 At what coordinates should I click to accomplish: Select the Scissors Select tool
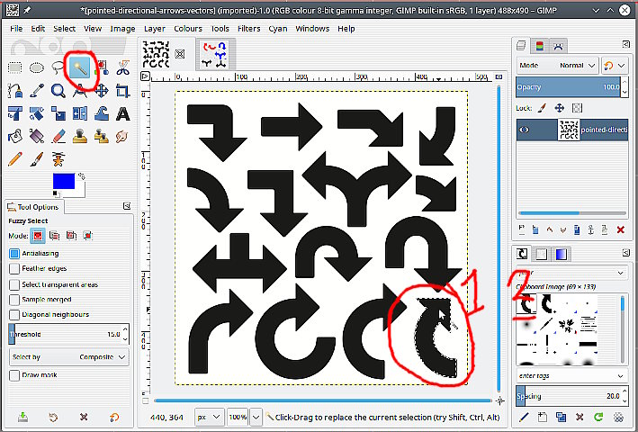point(122,67)
